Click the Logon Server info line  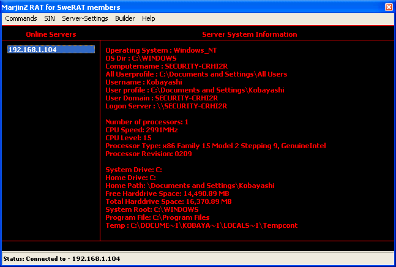(166, 106)
